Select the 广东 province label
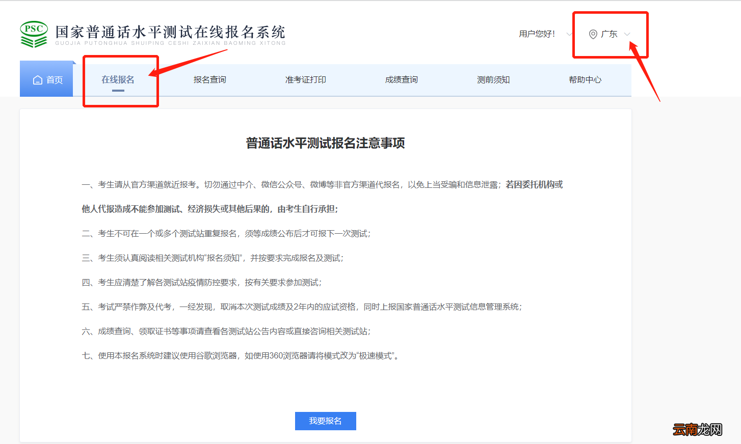 pos(609,34)
